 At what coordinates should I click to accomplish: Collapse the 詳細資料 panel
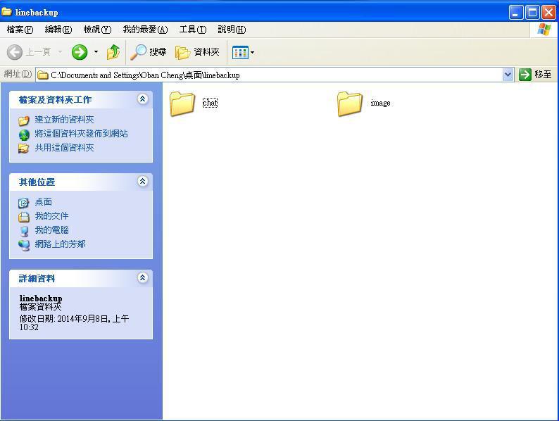coord(143,277)
